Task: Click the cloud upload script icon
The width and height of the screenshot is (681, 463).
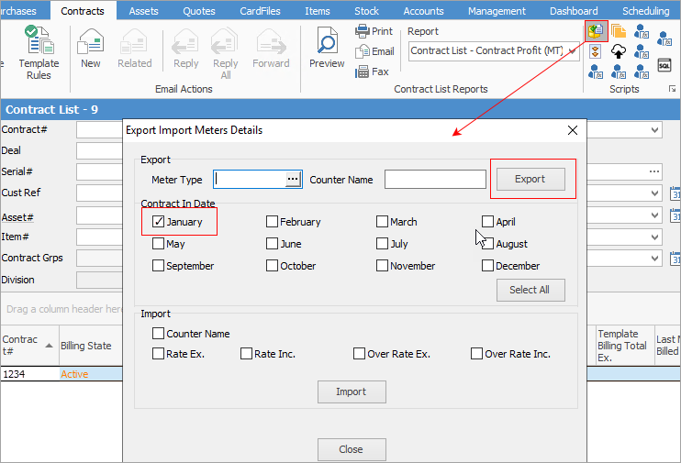Action: (619, 51)
